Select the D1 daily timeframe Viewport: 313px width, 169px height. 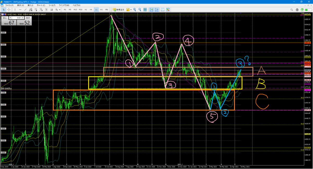pyautogui.click(x=96, y=10)
